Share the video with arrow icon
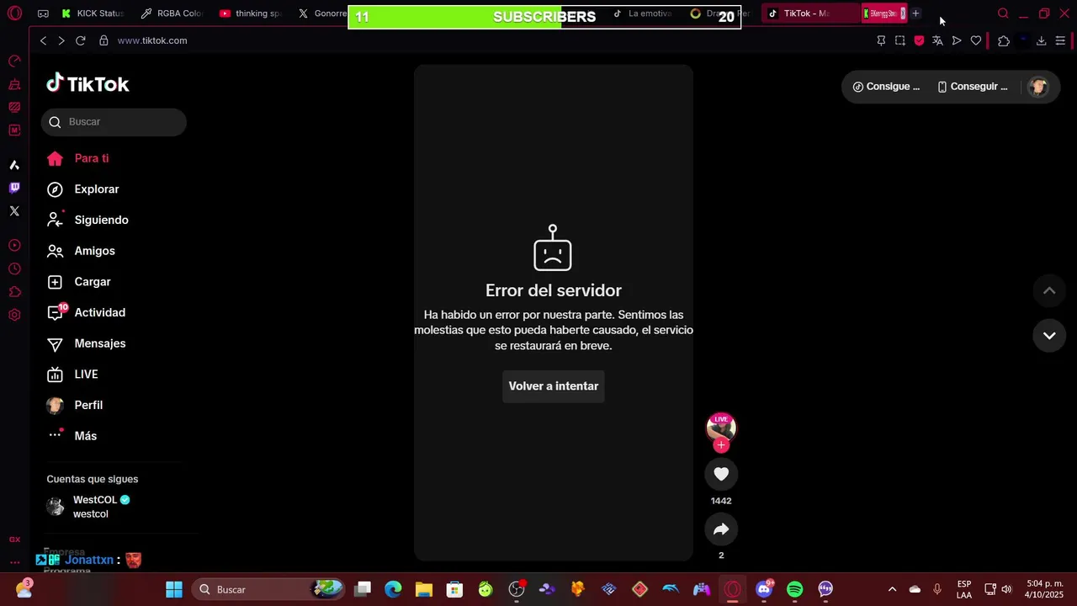1077x606 pixels. click(721, 529)
